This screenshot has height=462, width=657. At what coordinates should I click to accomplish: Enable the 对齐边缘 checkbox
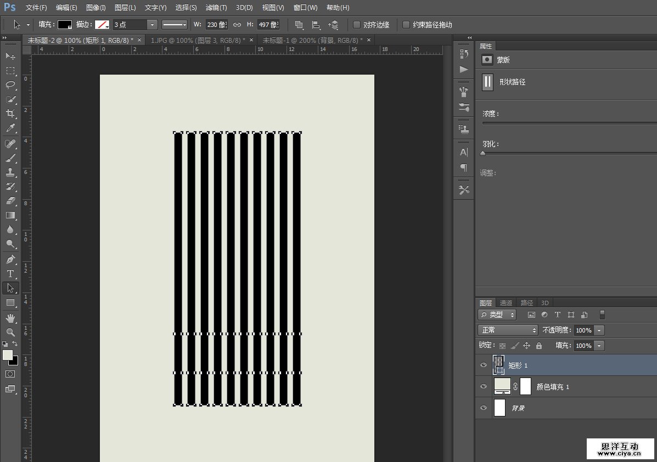coord(357,25)
